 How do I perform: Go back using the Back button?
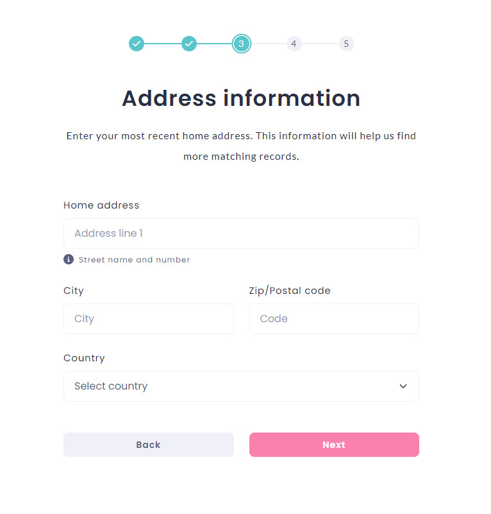click(x=149, y=445)
